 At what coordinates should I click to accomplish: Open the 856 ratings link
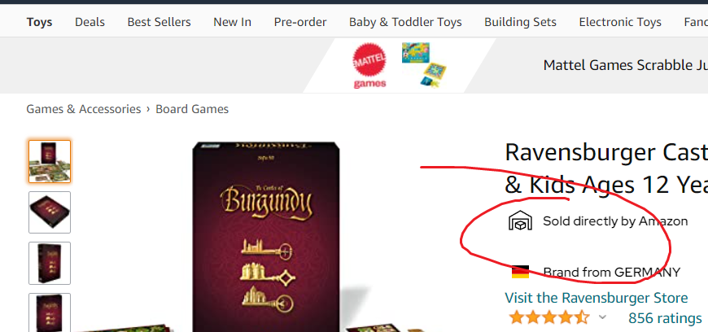665,318
